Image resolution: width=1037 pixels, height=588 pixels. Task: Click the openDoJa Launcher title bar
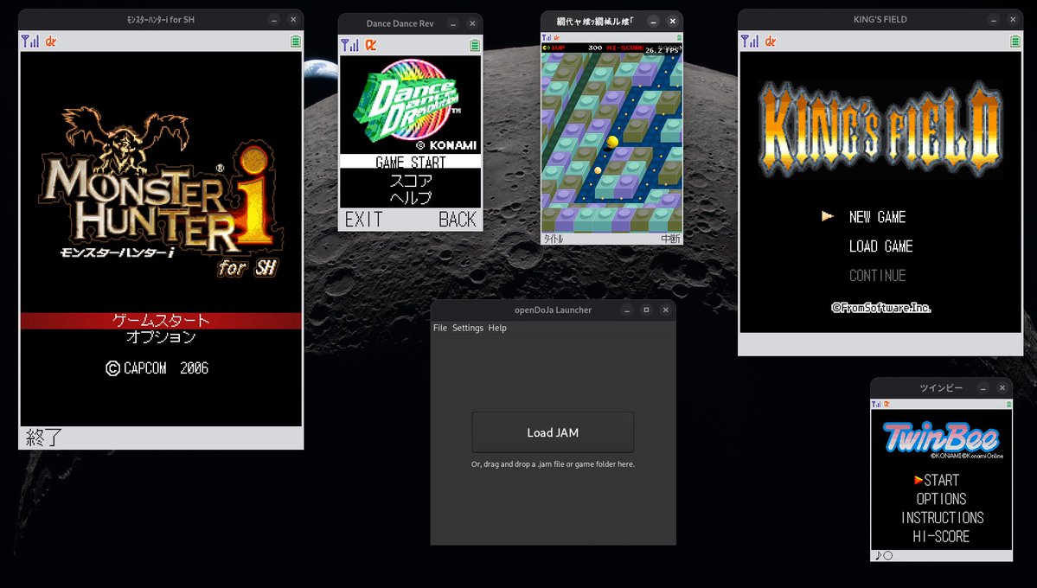(x=553, y=310)
